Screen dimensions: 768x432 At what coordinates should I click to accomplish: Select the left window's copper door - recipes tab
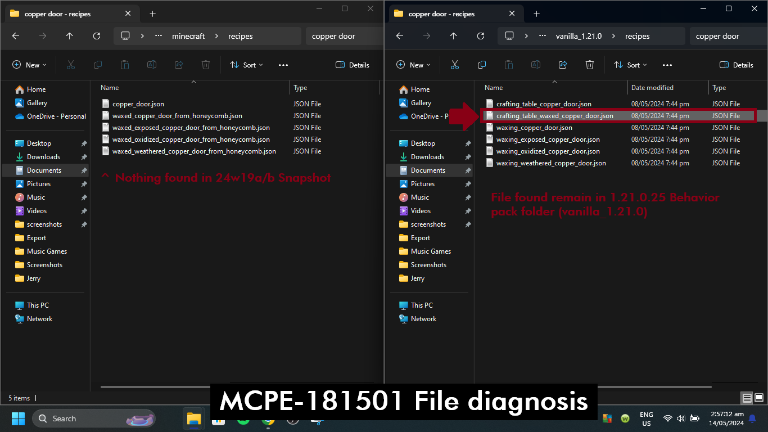click(x=72, y=14)
